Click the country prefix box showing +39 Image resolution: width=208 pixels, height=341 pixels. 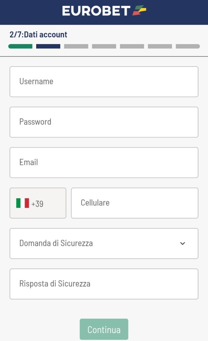(38, 203)
